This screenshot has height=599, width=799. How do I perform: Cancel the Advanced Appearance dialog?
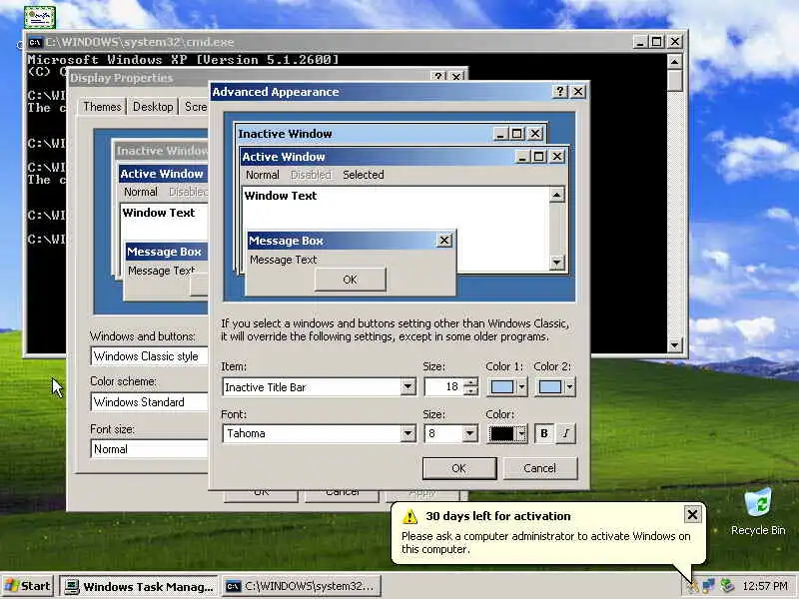click(540, 468)
